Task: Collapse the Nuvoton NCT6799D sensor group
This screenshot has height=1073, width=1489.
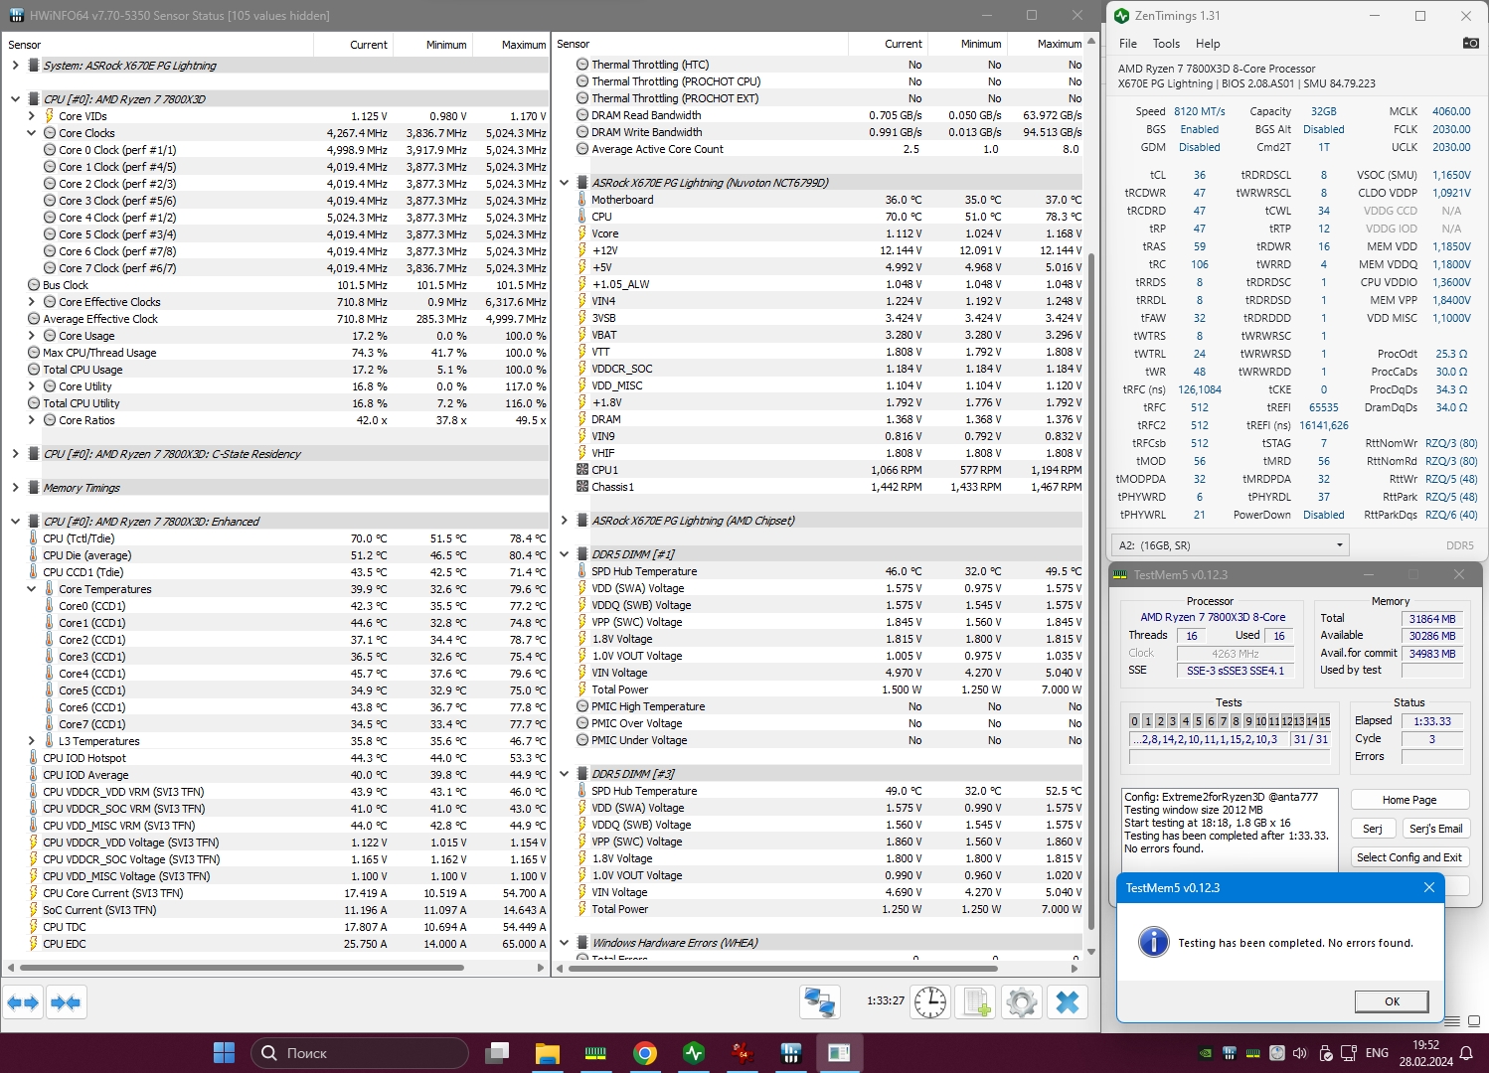Action: point(565,183)
